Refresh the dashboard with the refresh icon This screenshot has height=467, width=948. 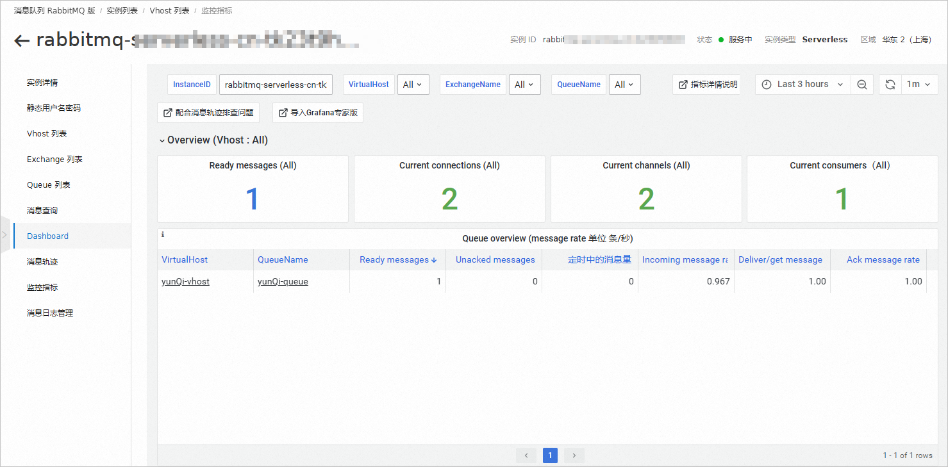(x=890, y=85)
